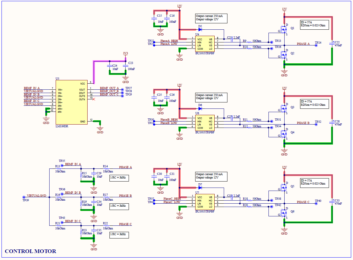Viewport: 353px width, 260px height.
Task: Select test point TP40 on PHASE C
Action: coord(316,203)
